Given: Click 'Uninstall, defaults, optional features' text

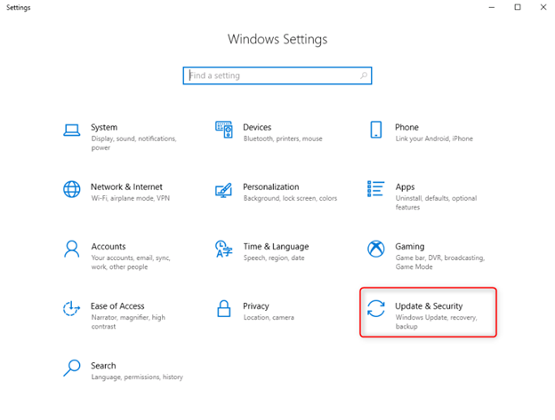Looking at the screenshot, I should point(436,202).
